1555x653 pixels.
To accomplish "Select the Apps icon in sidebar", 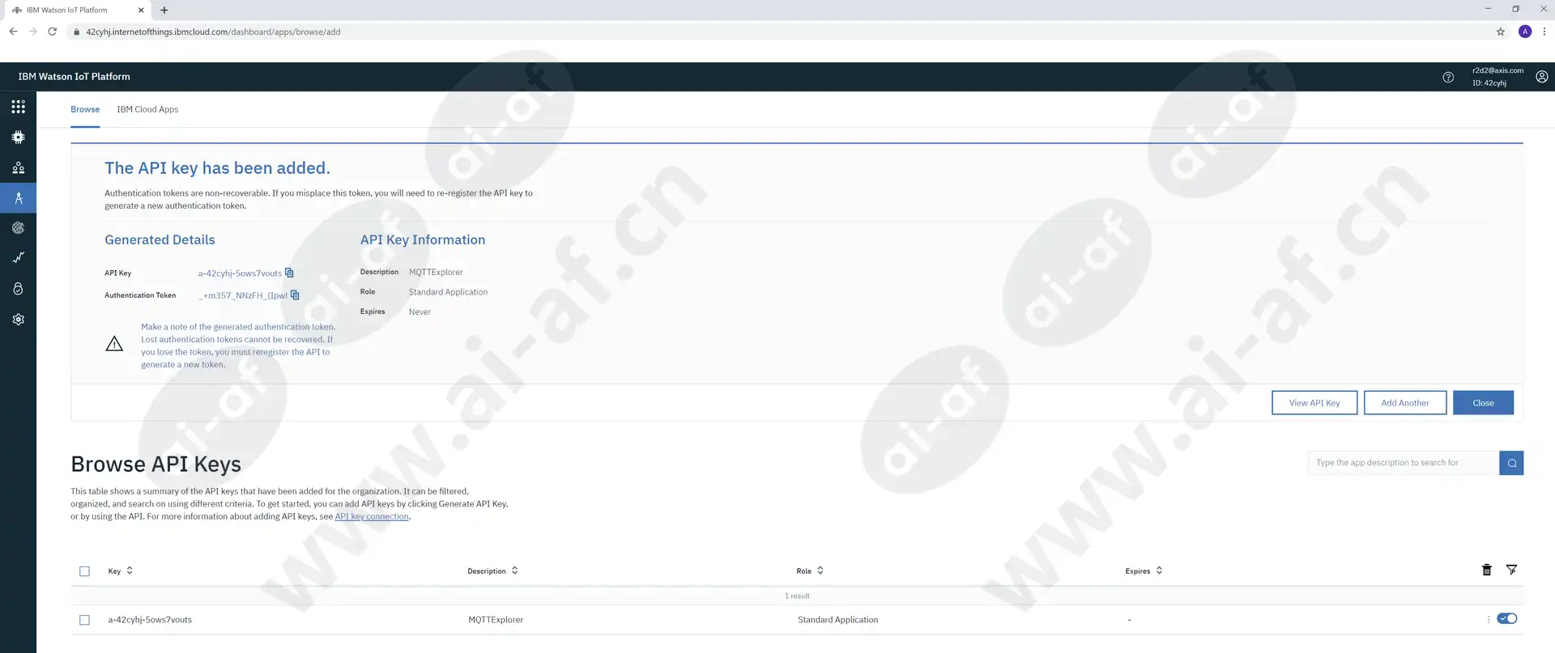I will tap(18, 197).
